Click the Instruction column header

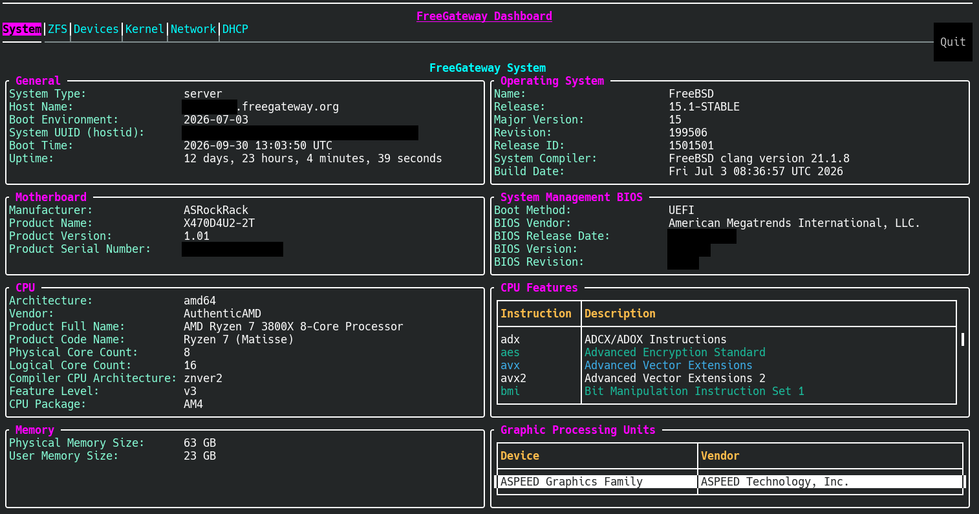(x=536, y=314)
